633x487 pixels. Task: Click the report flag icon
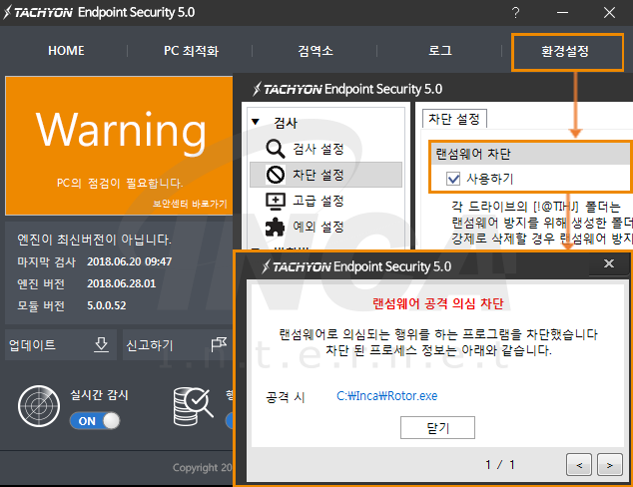[x=220, y=344]
